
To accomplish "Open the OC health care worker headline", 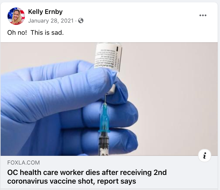I will 87,177.
